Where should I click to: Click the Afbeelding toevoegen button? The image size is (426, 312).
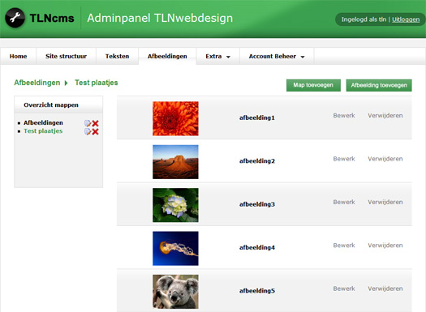pyautogui.click(x=379, y=85)
